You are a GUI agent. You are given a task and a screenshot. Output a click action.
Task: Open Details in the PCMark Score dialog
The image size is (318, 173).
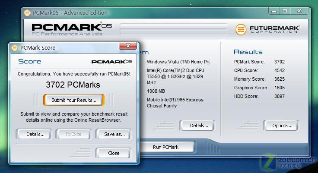(x=34, y=134)
